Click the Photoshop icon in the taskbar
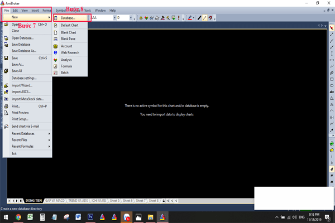This screenshot has height=223, width=335. coord(90,217)
